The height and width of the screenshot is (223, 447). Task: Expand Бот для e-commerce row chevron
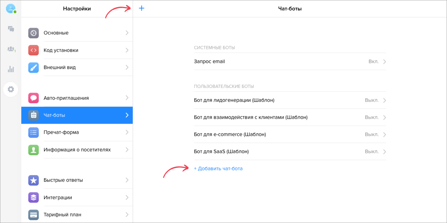[x=384, y=134]
